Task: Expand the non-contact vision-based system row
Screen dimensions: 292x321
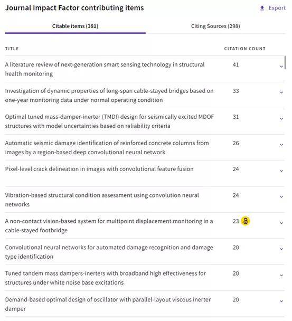Action: 281,223
